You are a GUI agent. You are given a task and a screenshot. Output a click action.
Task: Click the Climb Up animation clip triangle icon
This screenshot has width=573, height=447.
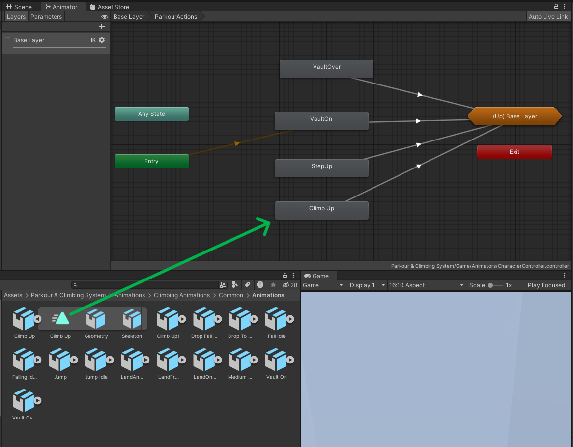[x=60, y=319]
